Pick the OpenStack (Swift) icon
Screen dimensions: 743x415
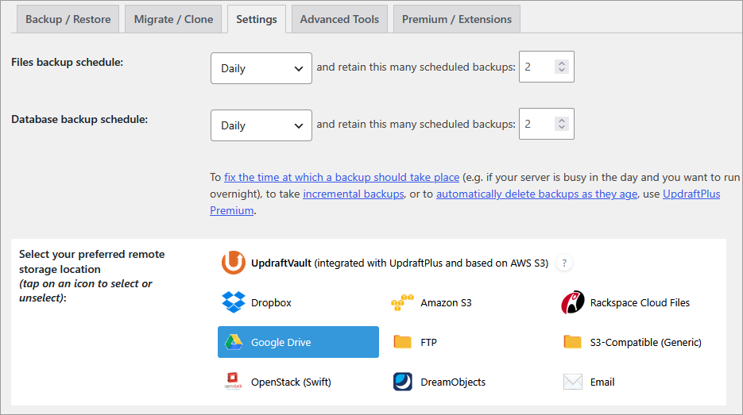point(233,382)
